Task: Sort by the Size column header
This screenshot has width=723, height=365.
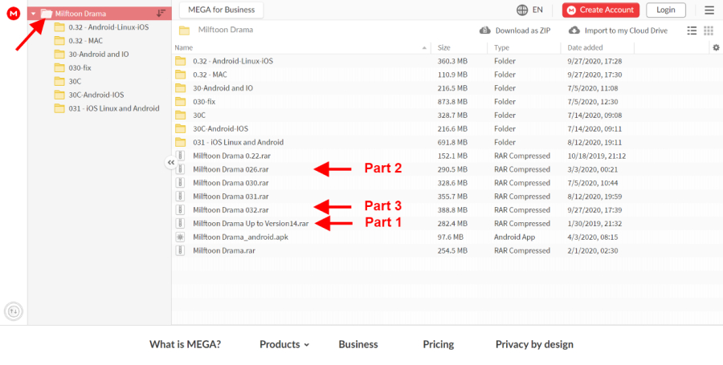Action: click(x=444, y=47)
